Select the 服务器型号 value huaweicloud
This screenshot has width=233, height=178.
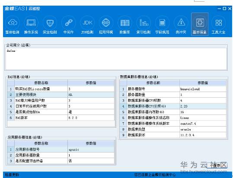[203, 89]
